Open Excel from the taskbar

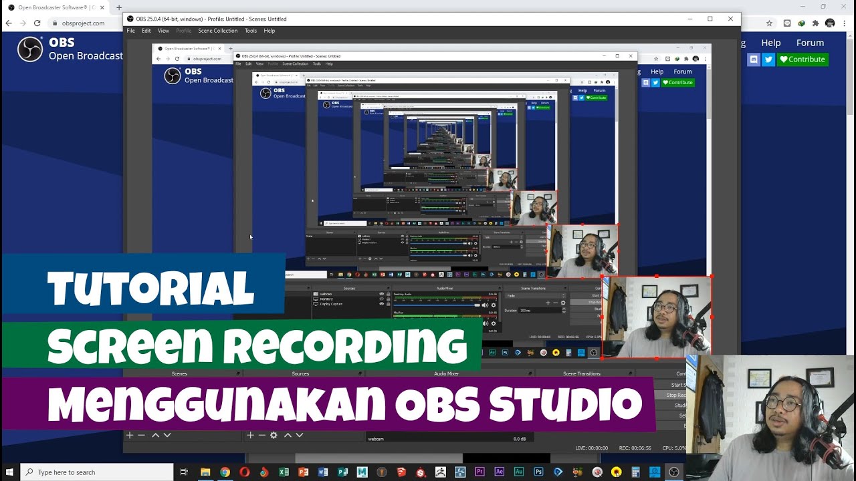tap(284, 472)
